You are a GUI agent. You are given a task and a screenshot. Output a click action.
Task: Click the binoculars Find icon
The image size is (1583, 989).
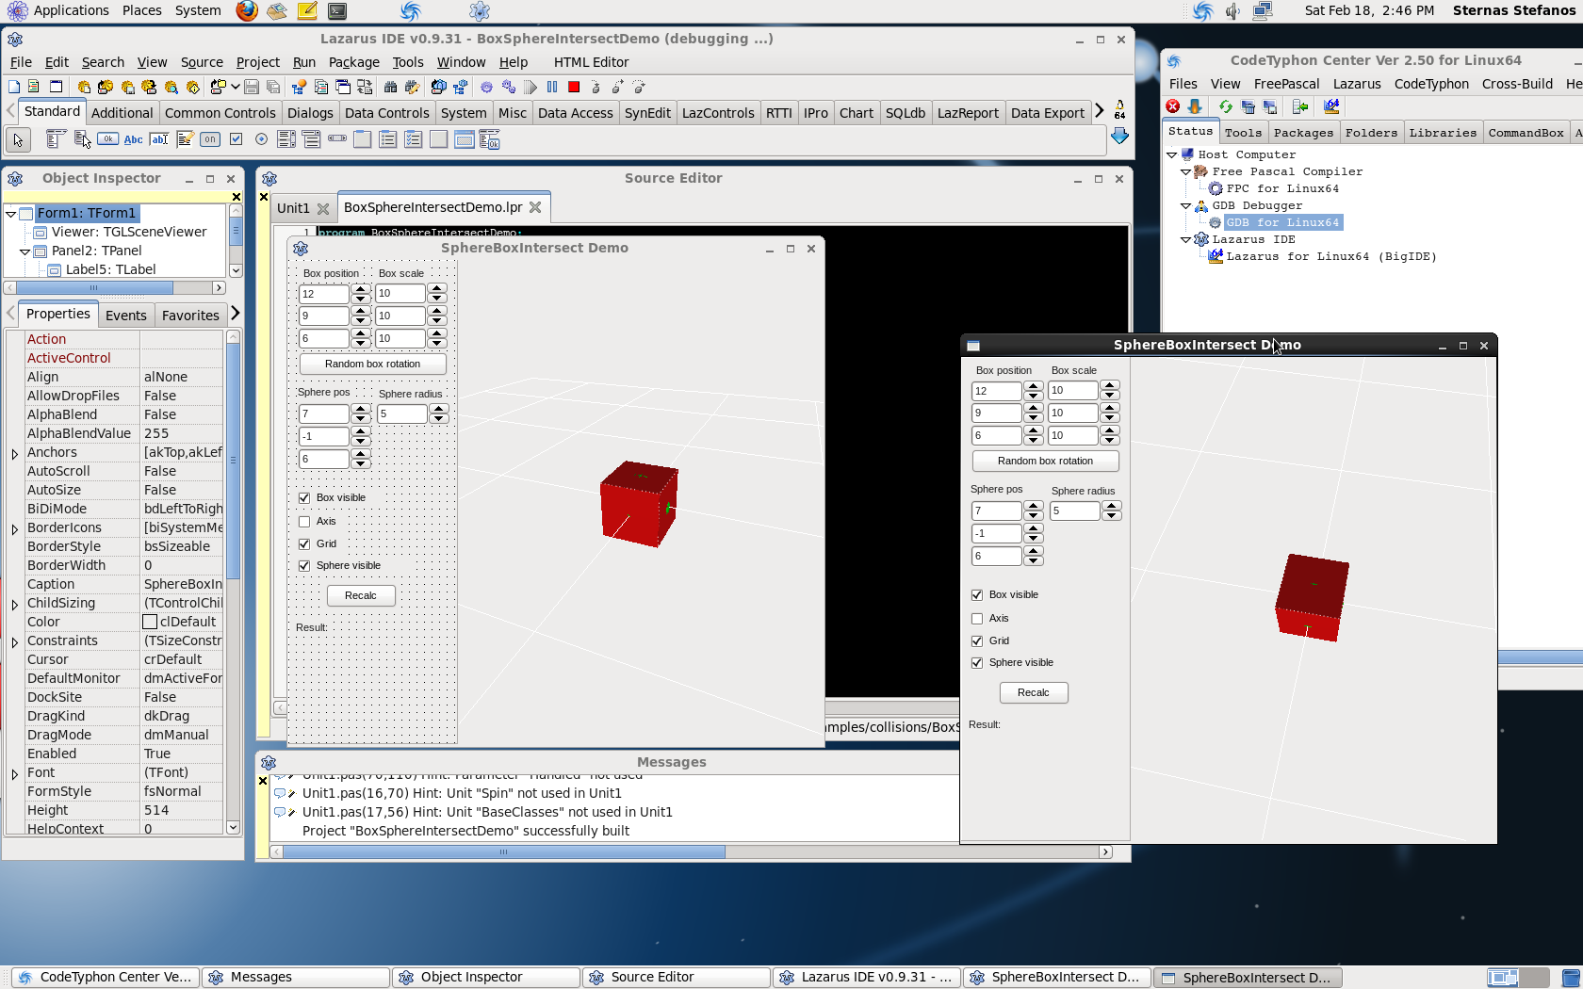pyautogui.click(x=390, y=87)
